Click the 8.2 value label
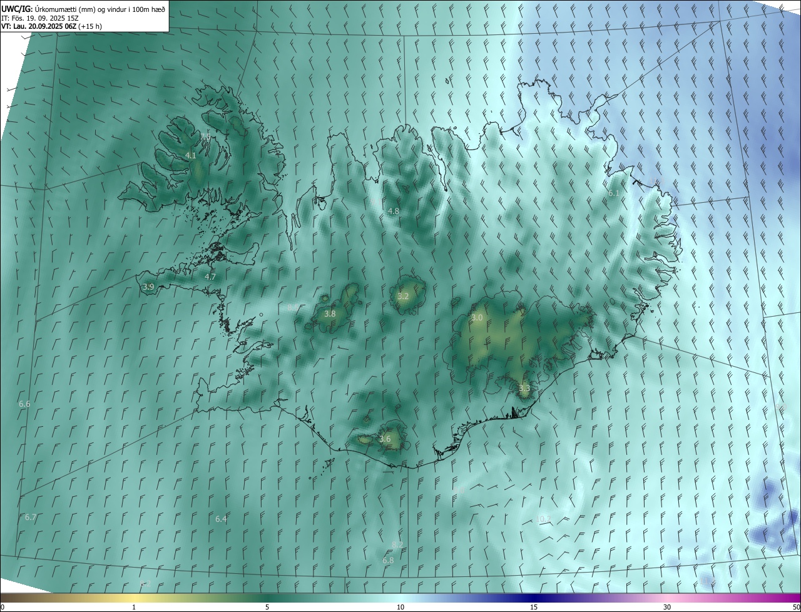 (397, 545)
